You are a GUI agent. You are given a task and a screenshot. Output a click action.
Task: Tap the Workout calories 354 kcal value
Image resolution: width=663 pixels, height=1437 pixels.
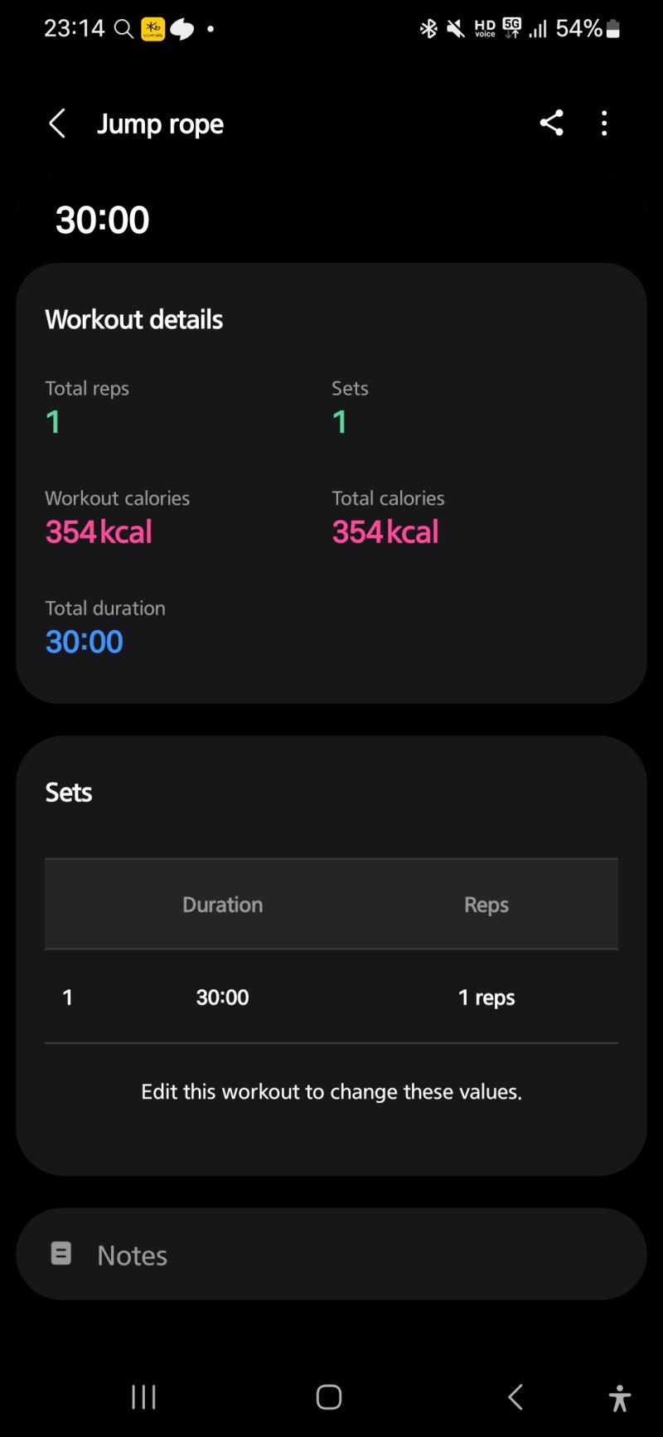pos(99,532)
